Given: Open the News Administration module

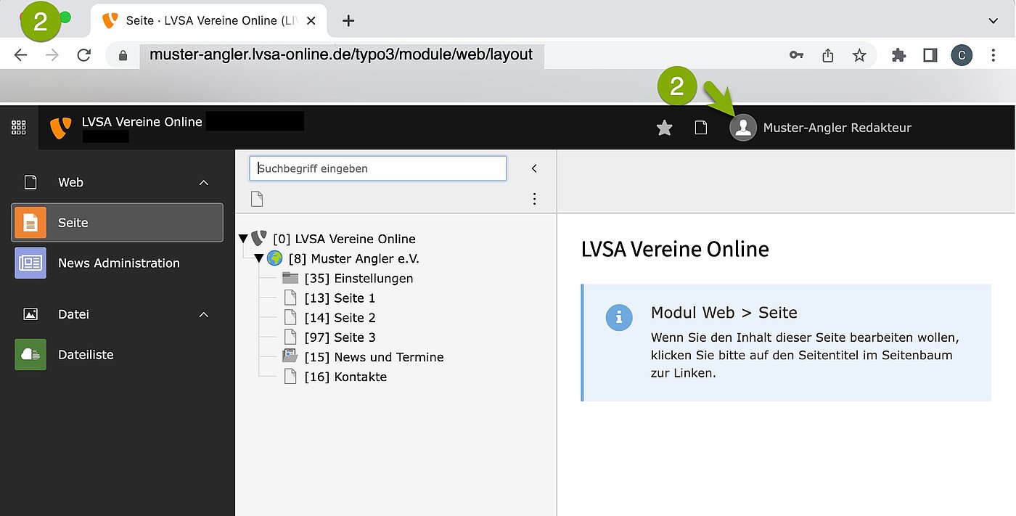Looking at the screenshot, I should (118, 263).
